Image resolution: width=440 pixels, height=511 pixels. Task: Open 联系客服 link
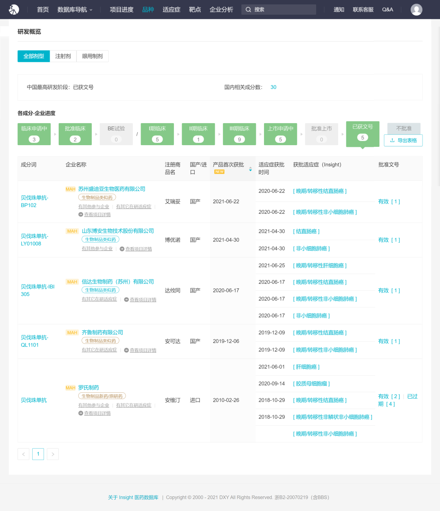(x=363, y=9)
